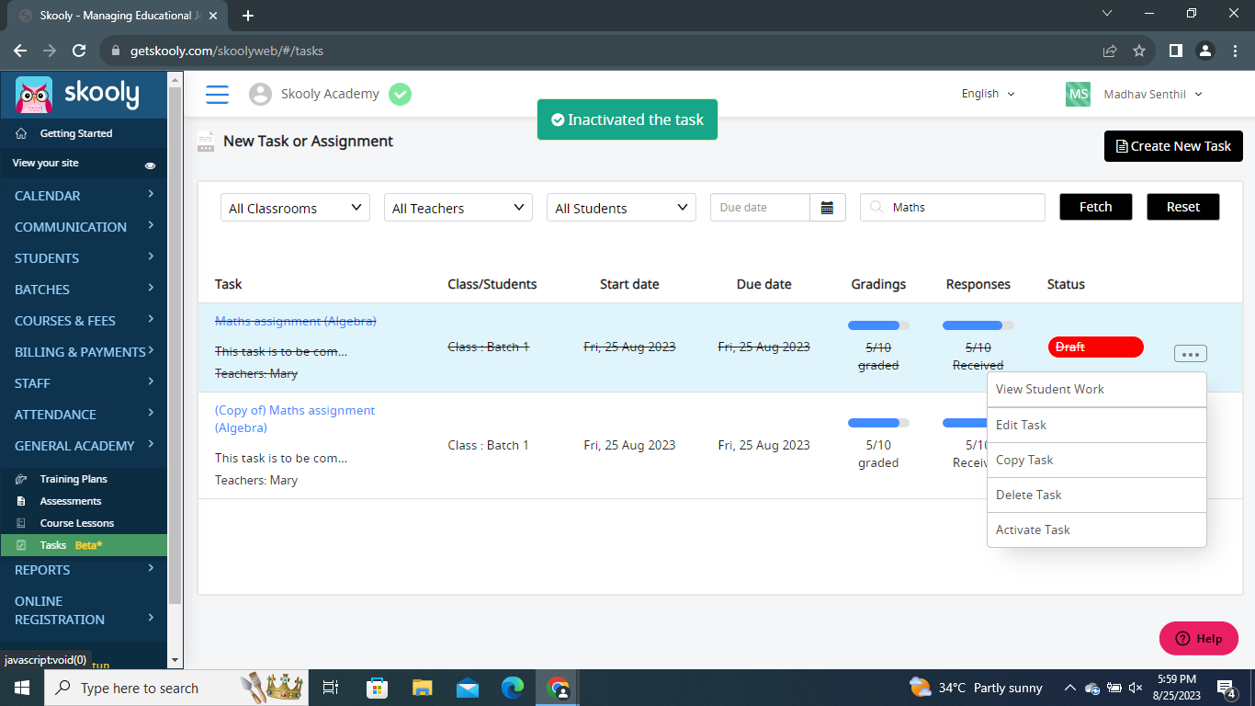Click the Fetch button
The image size is (1255, 706).
[x=1096, y=207]
